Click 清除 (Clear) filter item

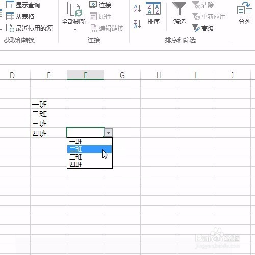[x=202, y=5]
